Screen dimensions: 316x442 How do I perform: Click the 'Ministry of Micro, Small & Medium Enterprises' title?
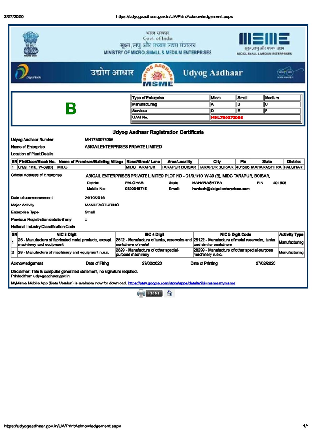(158, 53)
